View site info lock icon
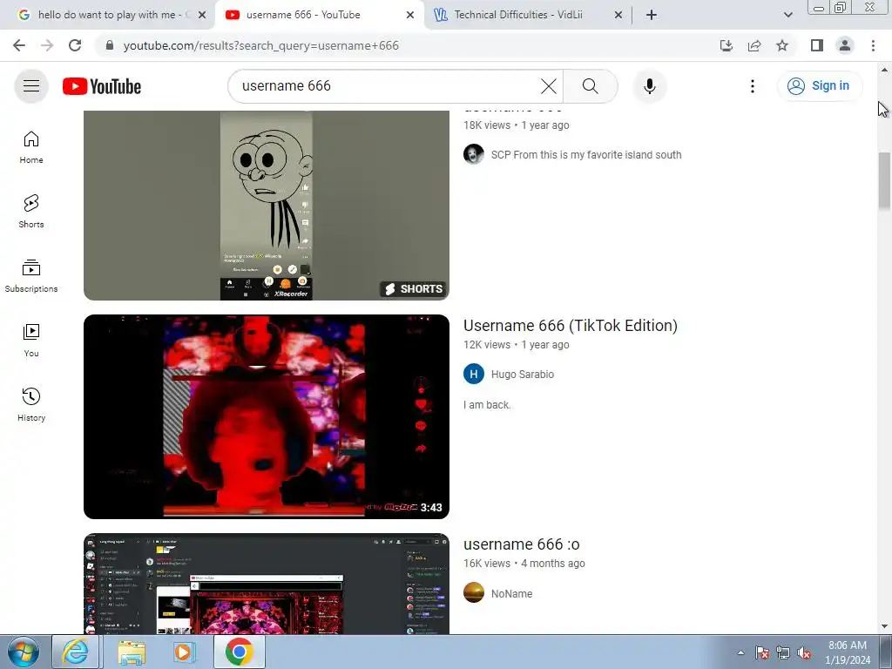This screenshot has width=892, height=669. [110, 45]
